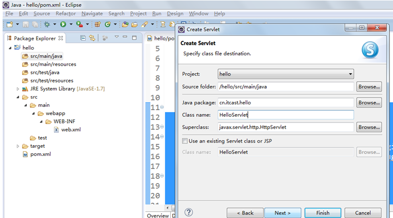
Task: Click the JRE System Library icon
Action: pyautogui.click(x=25, y=89)
